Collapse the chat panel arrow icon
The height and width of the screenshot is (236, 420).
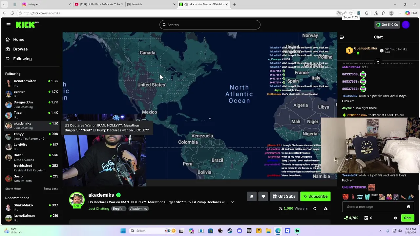pyautogui.click(x=342, y=37)
